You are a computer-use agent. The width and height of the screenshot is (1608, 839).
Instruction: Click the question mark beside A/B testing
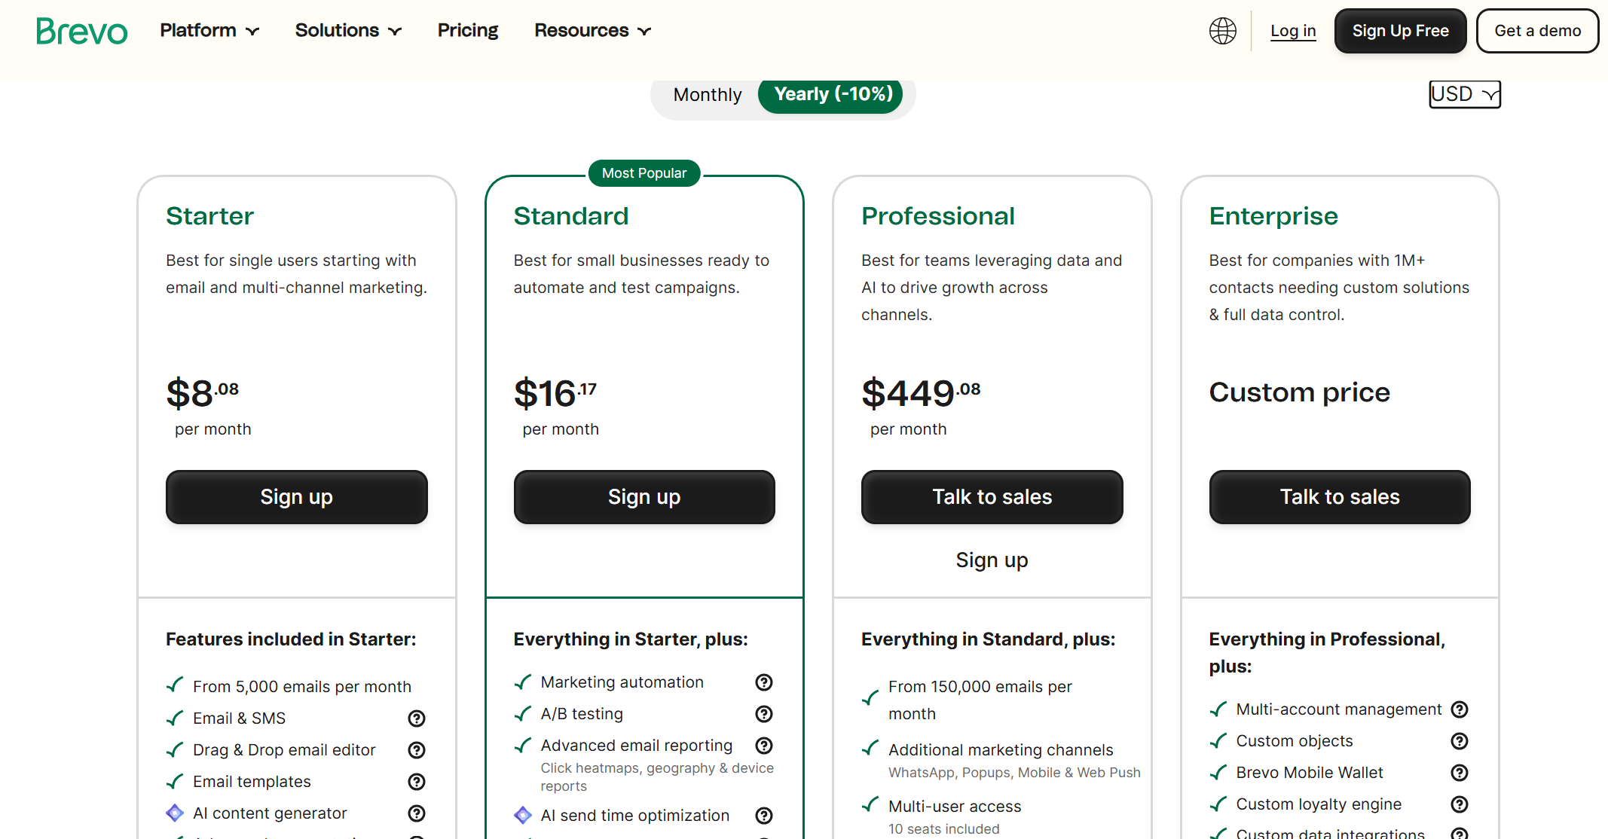click(763, 714)
